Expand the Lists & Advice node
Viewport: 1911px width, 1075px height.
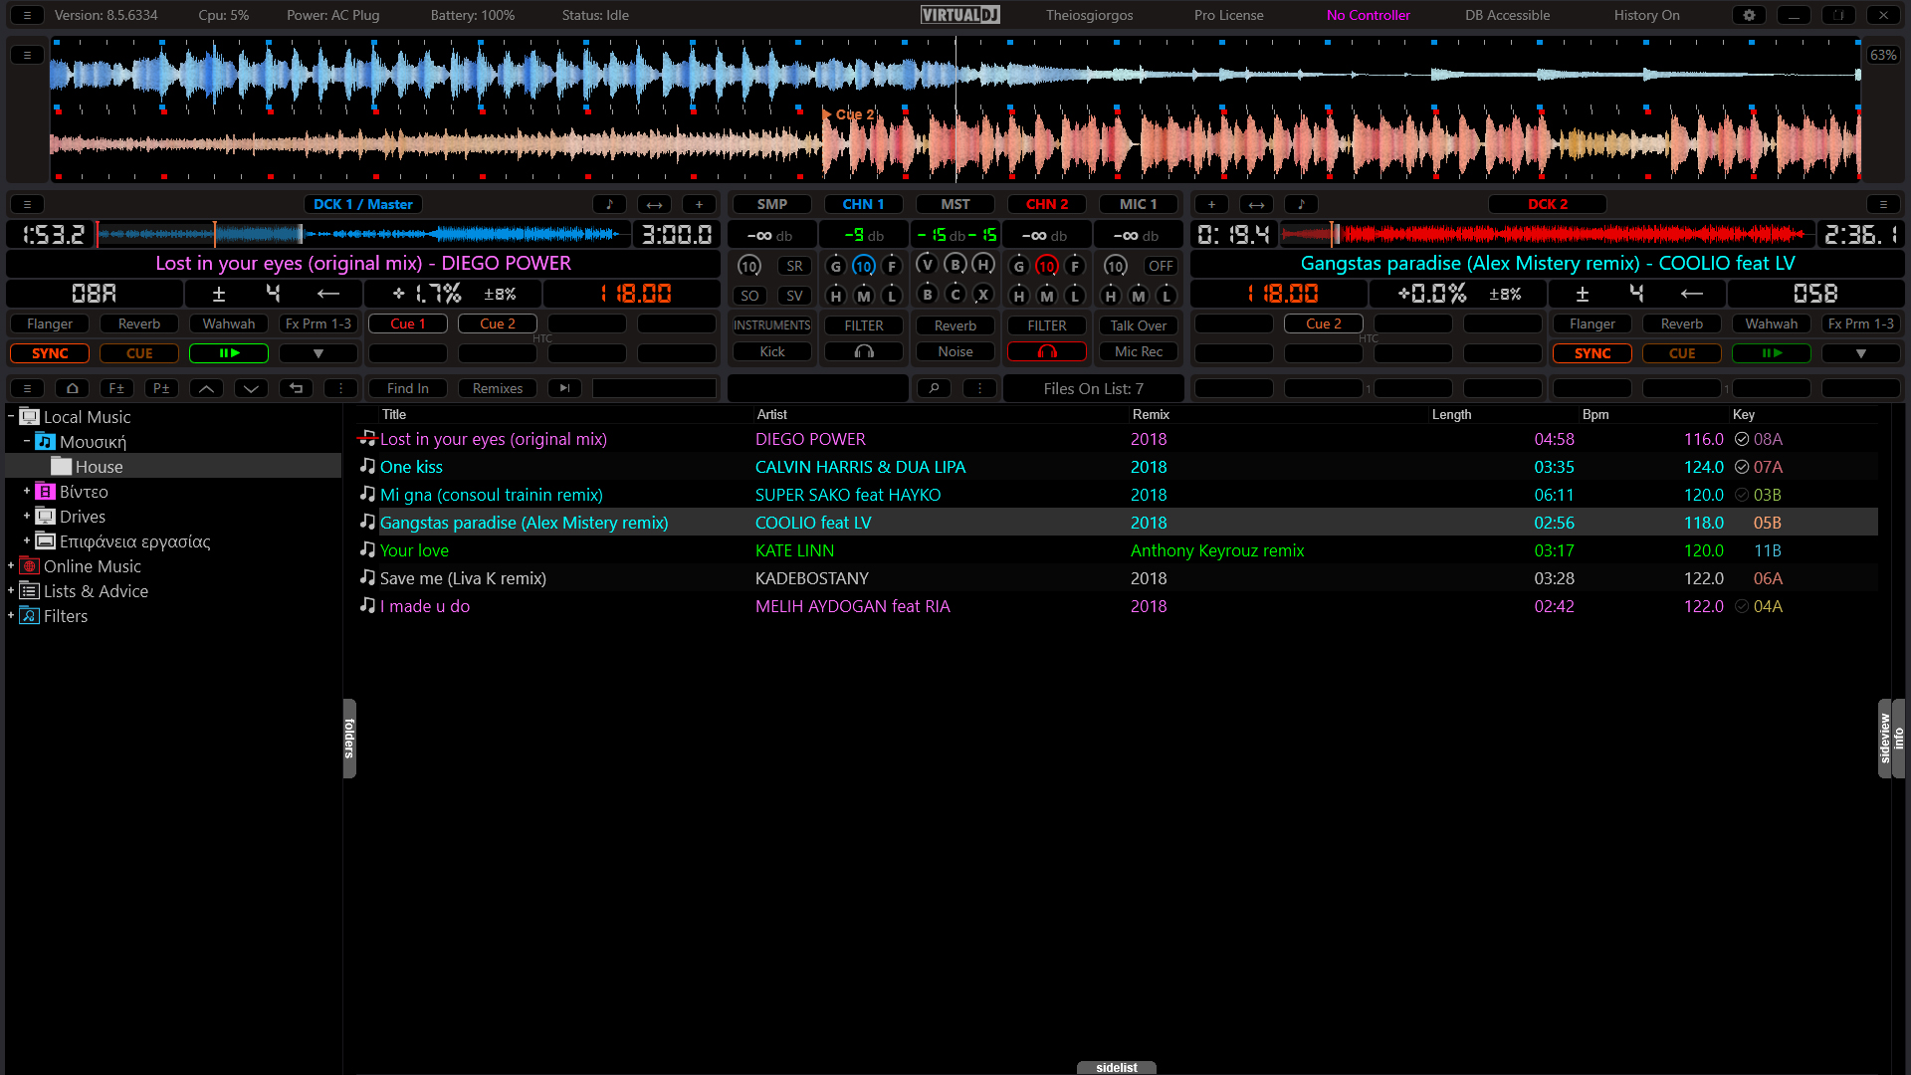click(11, 590)
